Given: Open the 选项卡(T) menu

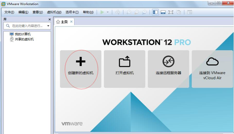Looking at the screenshot, I should [72, 12].
